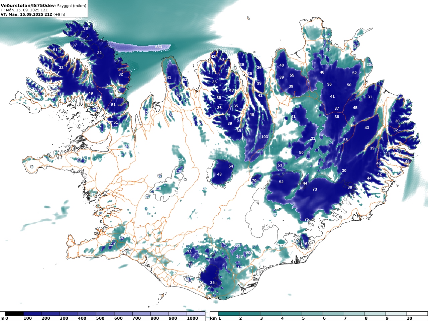Click the '633' visibility value offshore
The width and height of the screenshot is (428, 321).
[158, 47]
